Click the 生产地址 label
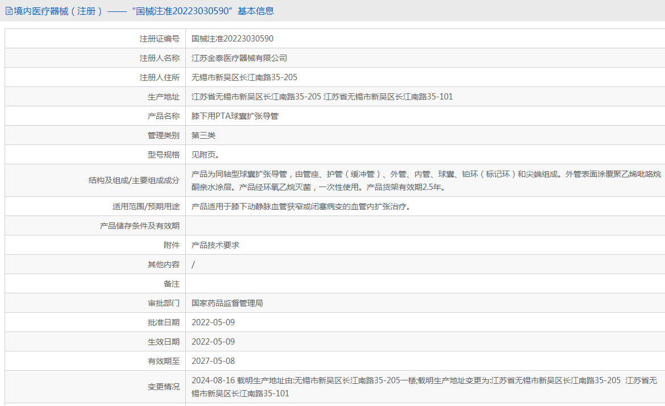The width and height of the screenshot is (665, 406). pyautogui.click(x=163, y=97)
